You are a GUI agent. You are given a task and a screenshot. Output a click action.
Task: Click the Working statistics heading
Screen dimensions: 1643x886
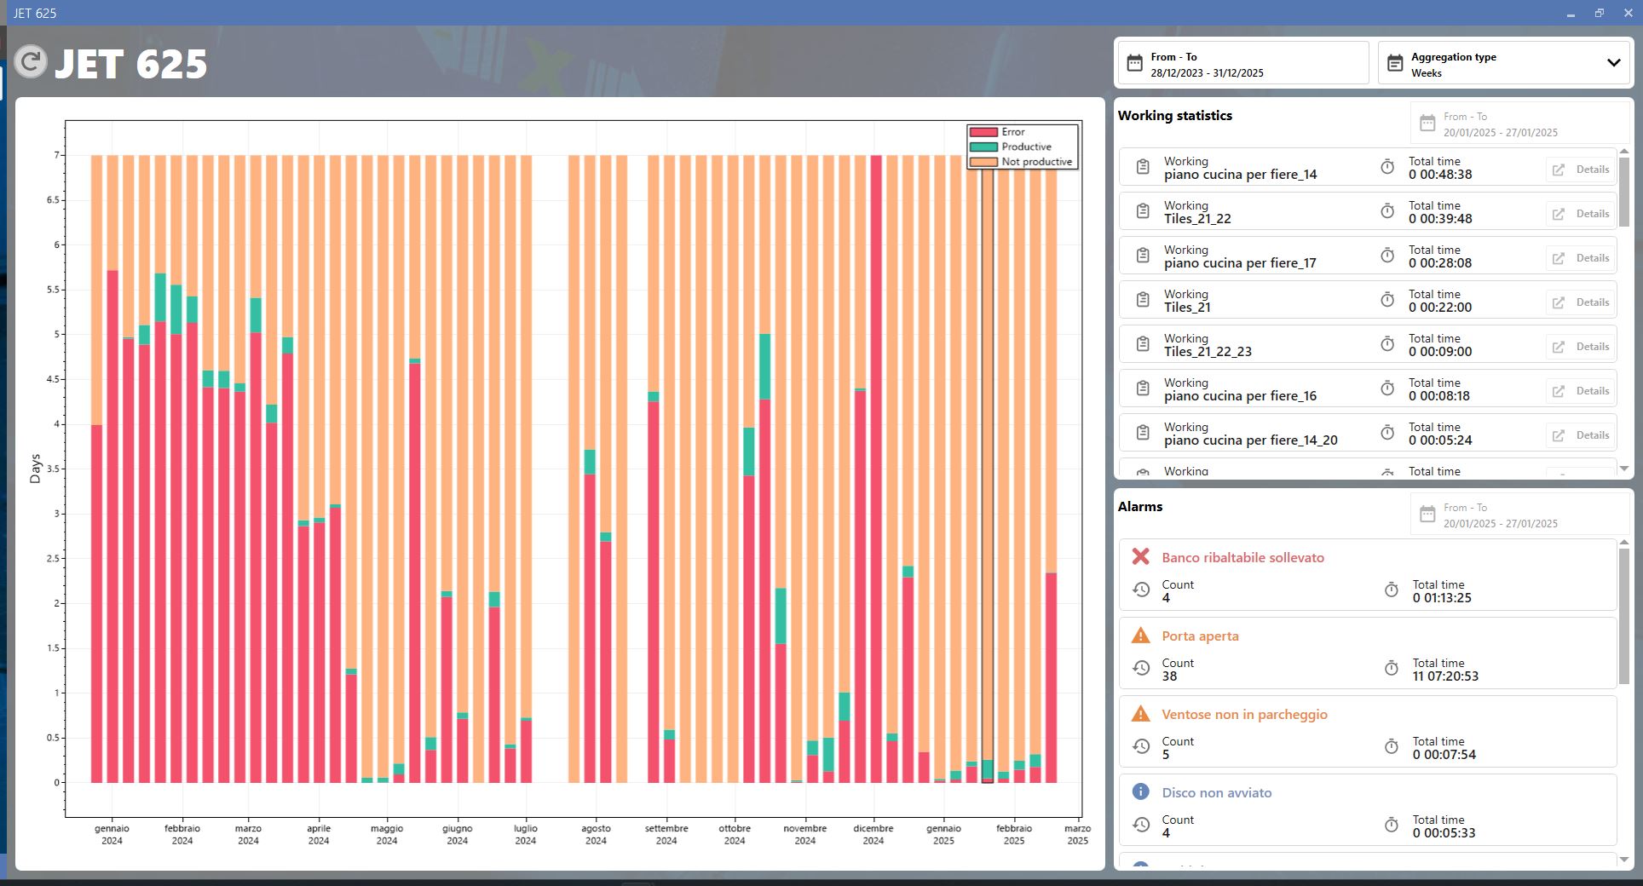coord(1174,115)
